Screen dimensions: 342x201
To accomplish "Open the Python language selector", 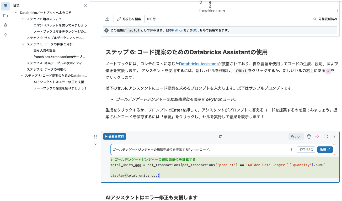I will (296, 136).
